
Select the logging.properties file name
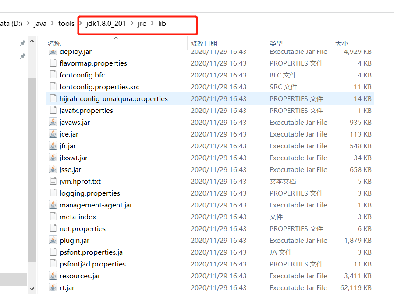(90, 193)
